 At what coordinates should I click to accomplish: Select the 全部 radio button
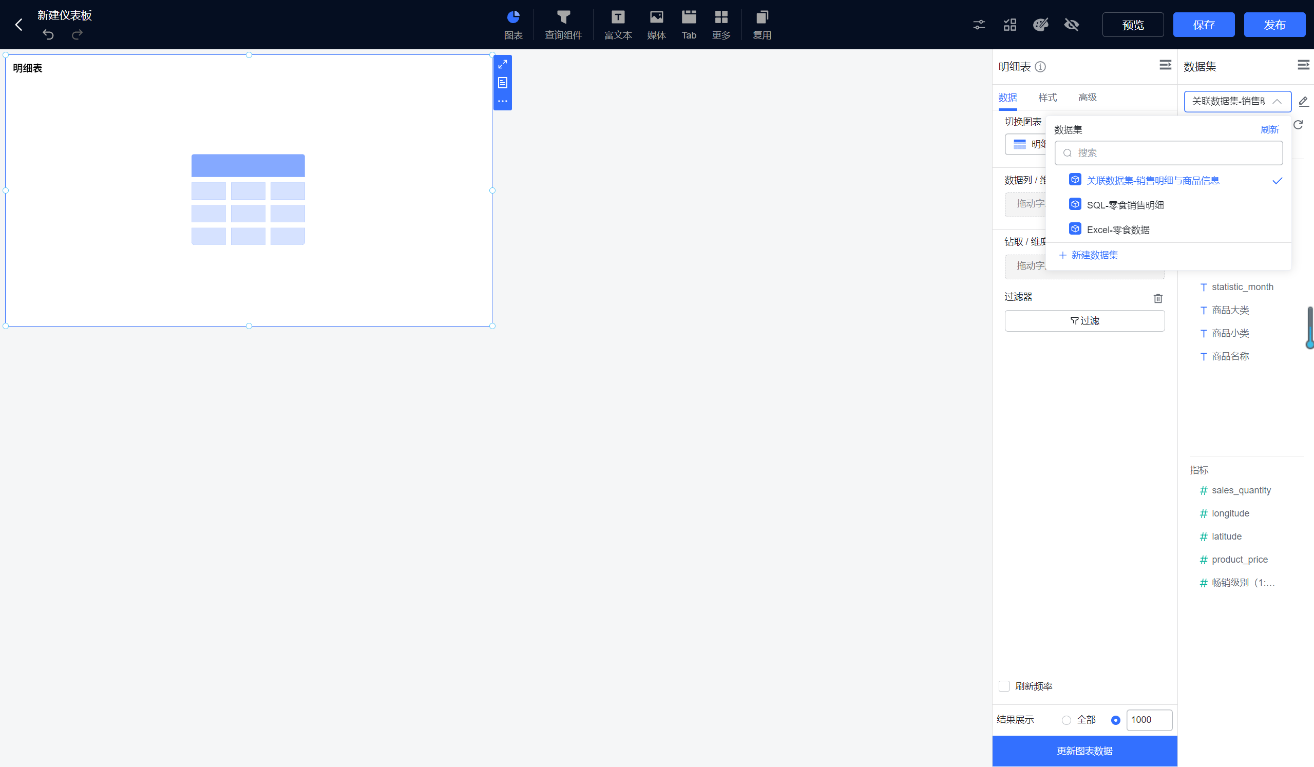click(1066, 720)
